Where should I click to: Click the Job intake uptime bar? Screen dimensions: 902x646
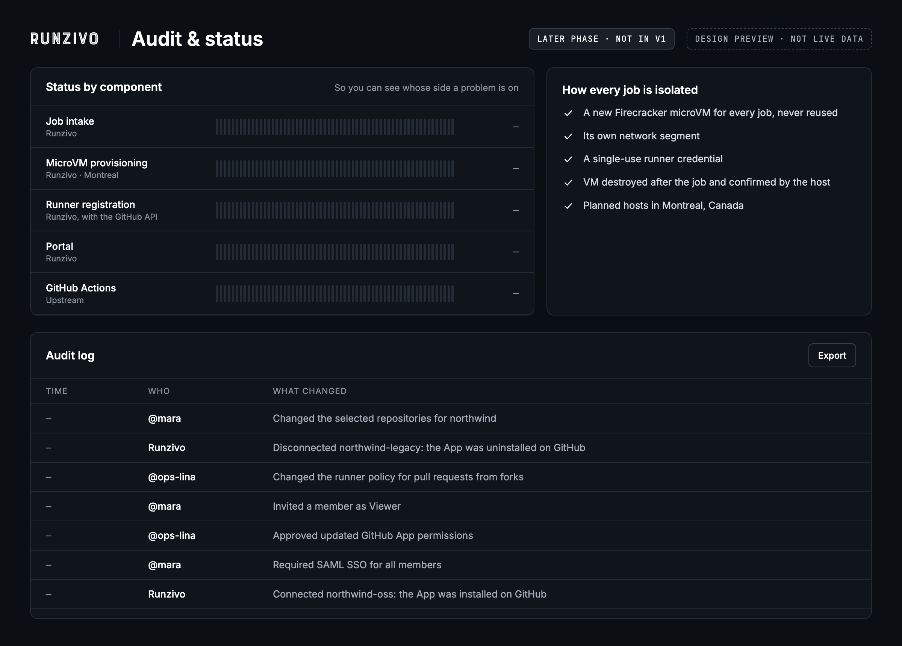point(334,127)
